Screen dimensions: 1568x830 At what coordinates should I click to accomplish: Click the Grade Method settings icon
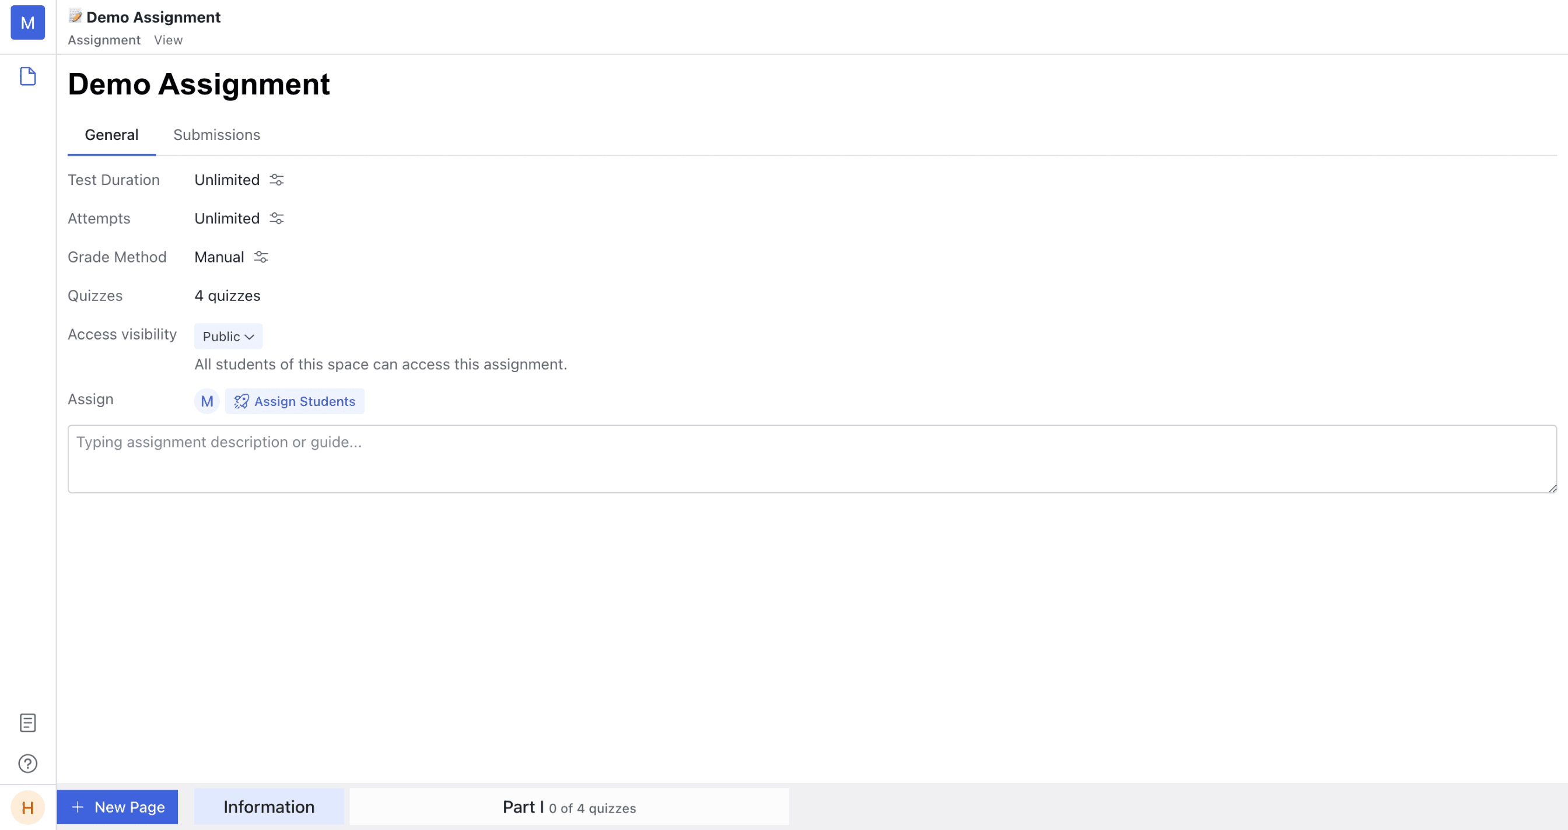pyautogui.click(x=260, y=257)
